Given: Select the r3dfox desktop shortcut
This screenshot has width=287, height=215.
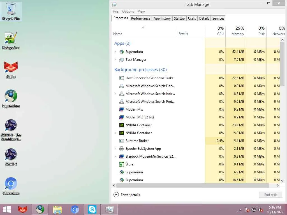Looking at the screenshot, I should (x=11, y=70).
